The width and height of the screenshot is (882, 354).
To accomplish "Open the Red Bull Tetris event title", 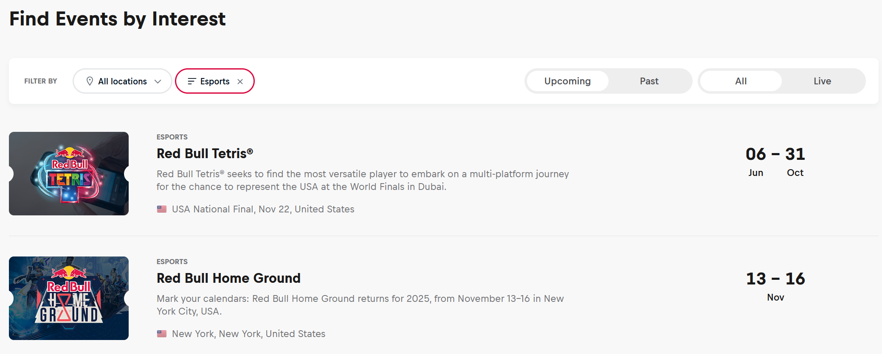I will [x=205, y=153].
